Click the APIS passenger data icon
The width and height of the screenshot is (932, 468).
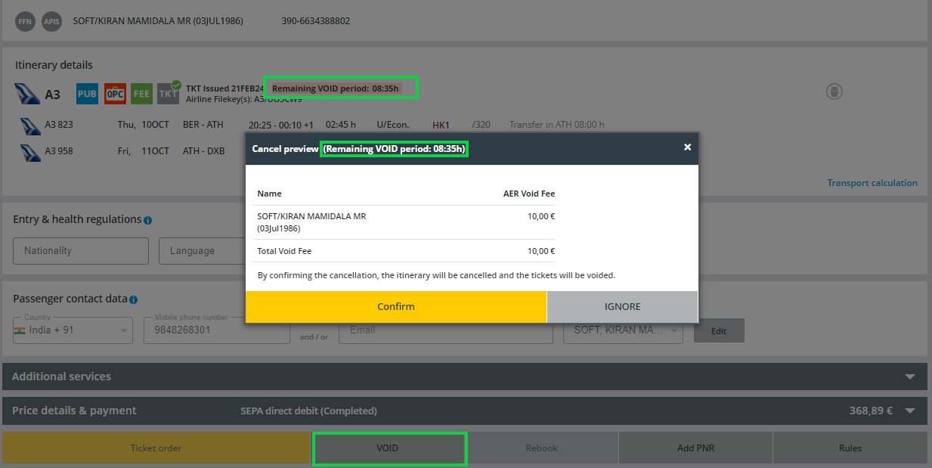(51, 21)
